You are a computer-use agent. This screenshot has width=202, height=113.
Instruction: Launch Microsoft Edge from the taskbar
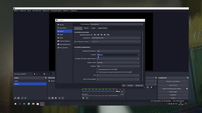[29, 104]
